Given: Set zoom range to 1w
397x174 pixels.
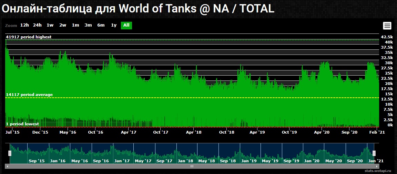Looking at the screenshot, I should [x=50, y=25].
